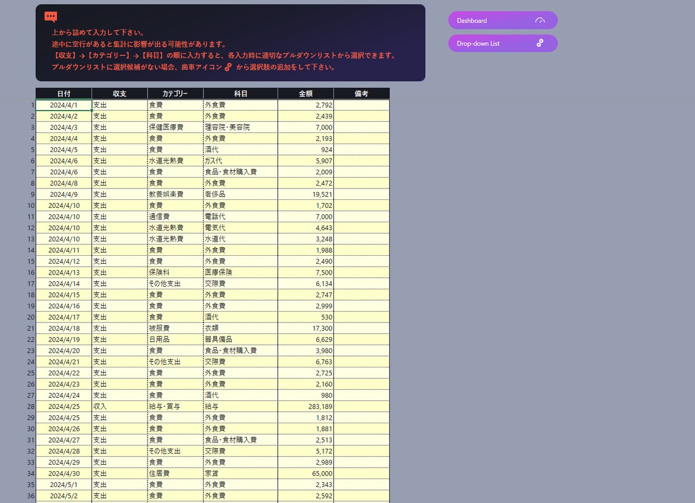Open 収支 dropdown cell showing 収入 in row 28
Screen dimensions: 695x503
pos(120,407)
